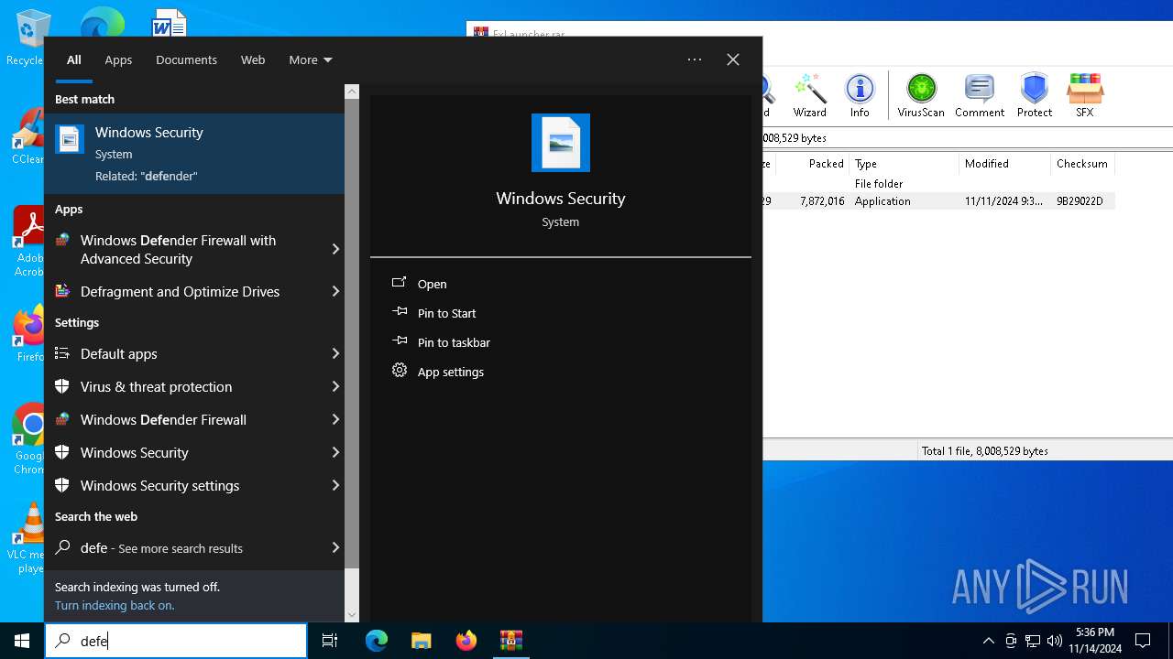Open Microsoft Edge from the taskbar
This screenshot has width=1173, height=659.
click(377, 641)
